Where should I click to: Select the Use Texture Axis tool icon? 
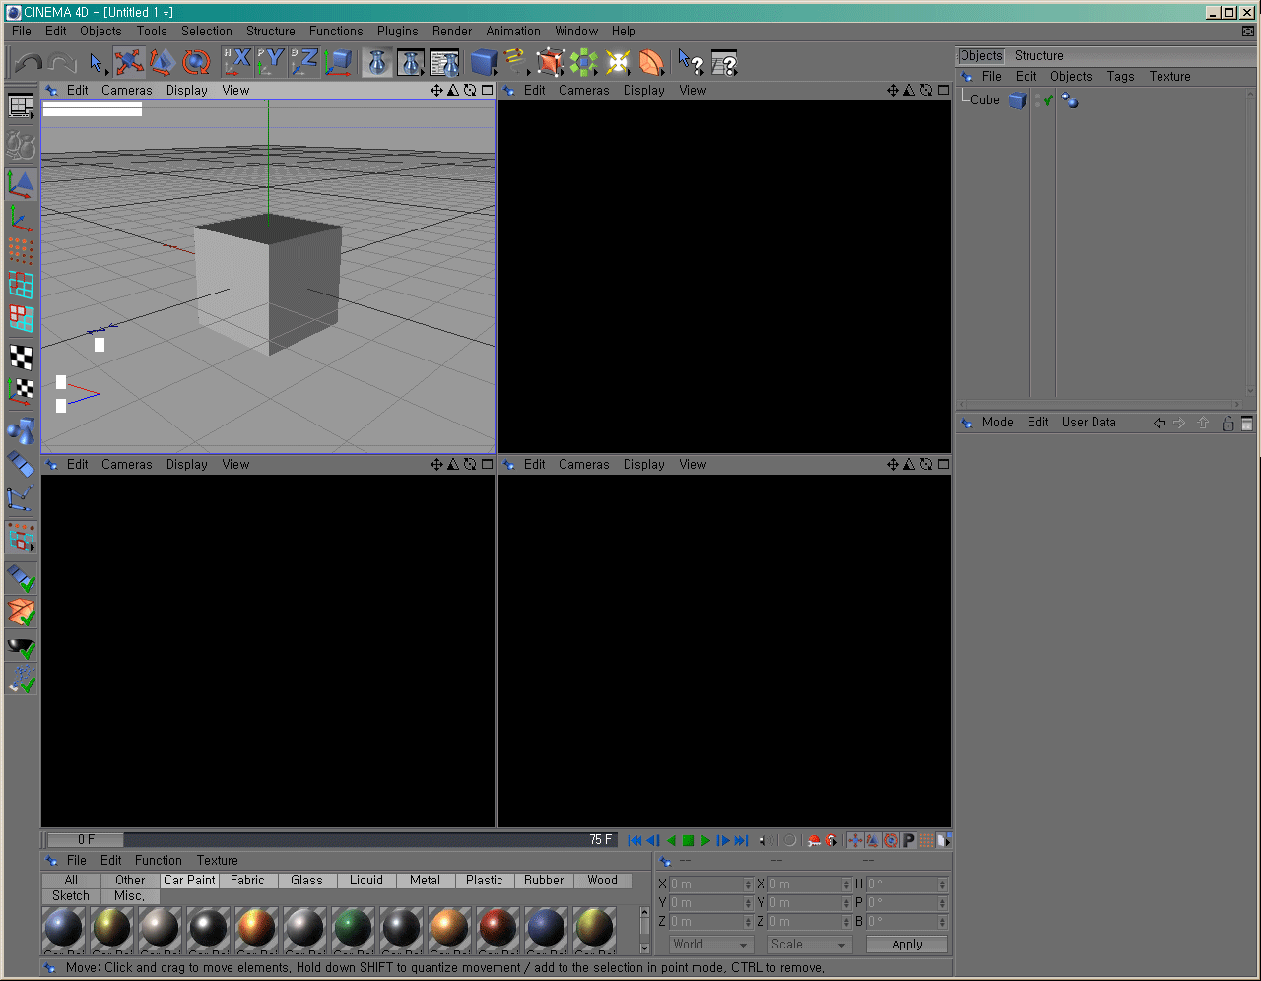[x=21, y=392]
